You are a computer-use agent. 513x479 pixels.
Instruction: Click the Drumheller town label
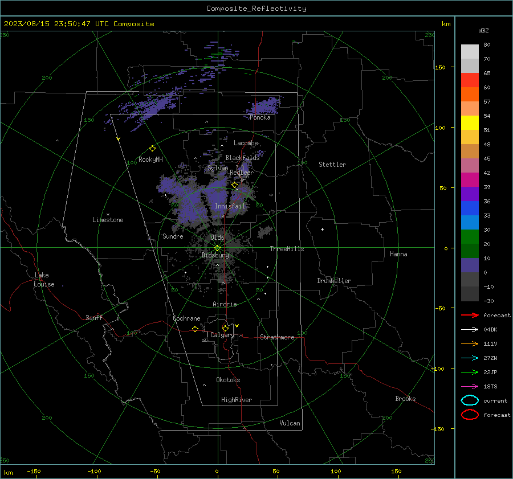[334, 281]
